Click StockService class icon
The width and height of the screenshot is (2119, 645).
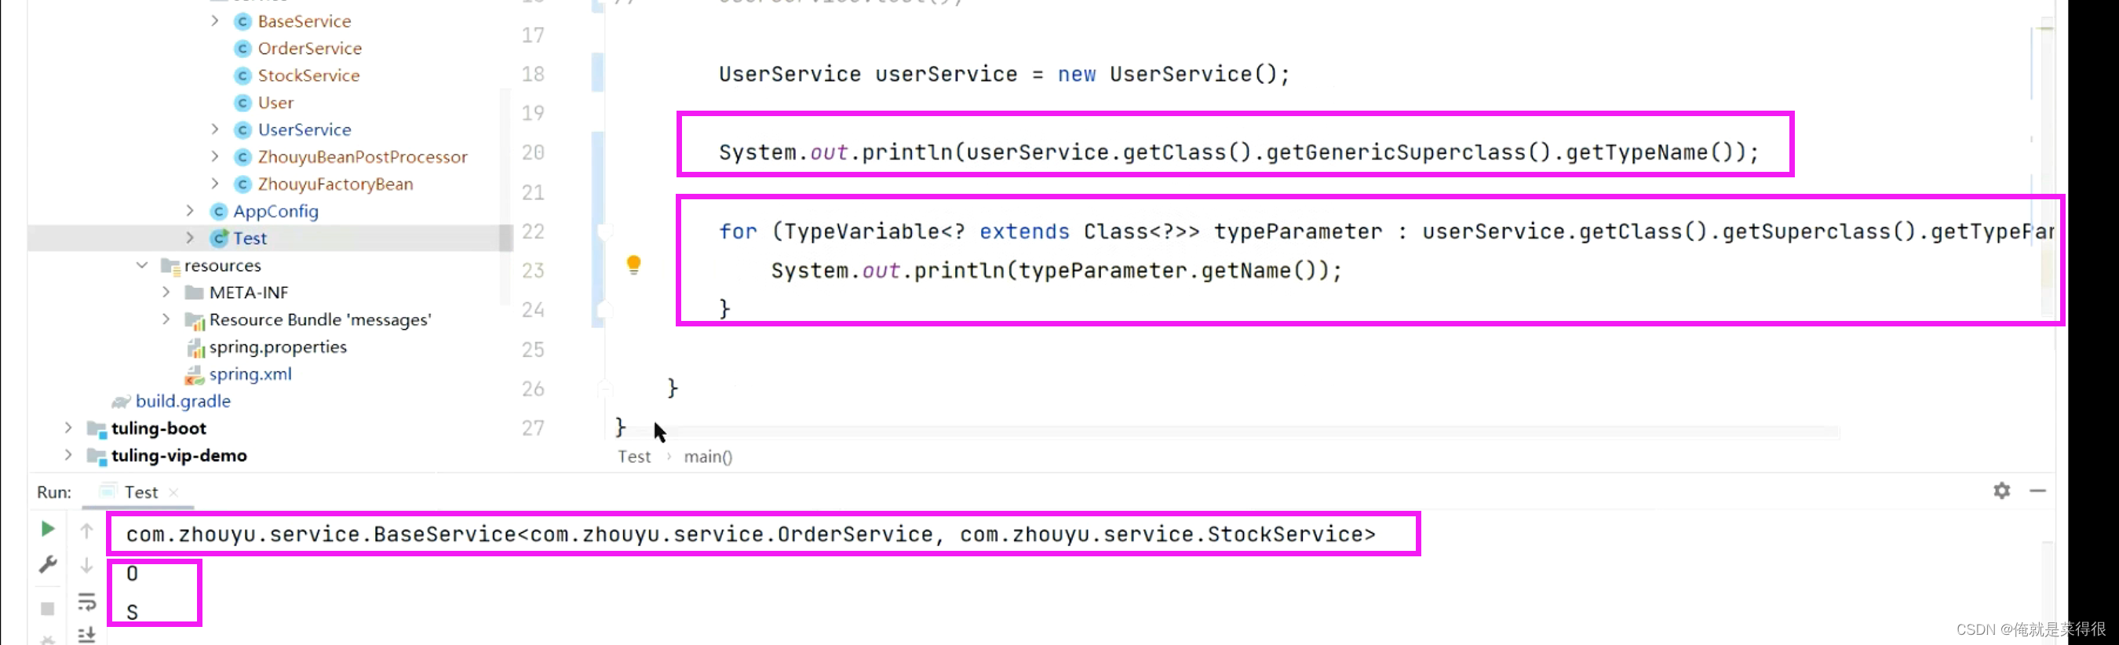tap(243, 75)
